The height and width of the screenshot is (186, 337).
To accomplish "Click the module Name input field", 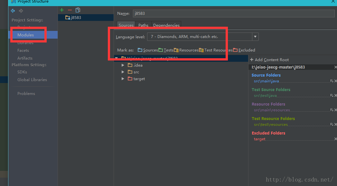I will (234, 14).
